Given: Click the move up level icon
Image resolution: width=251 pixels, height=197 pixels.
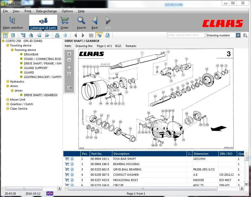Looking at the screenshot, I should 31,35.
